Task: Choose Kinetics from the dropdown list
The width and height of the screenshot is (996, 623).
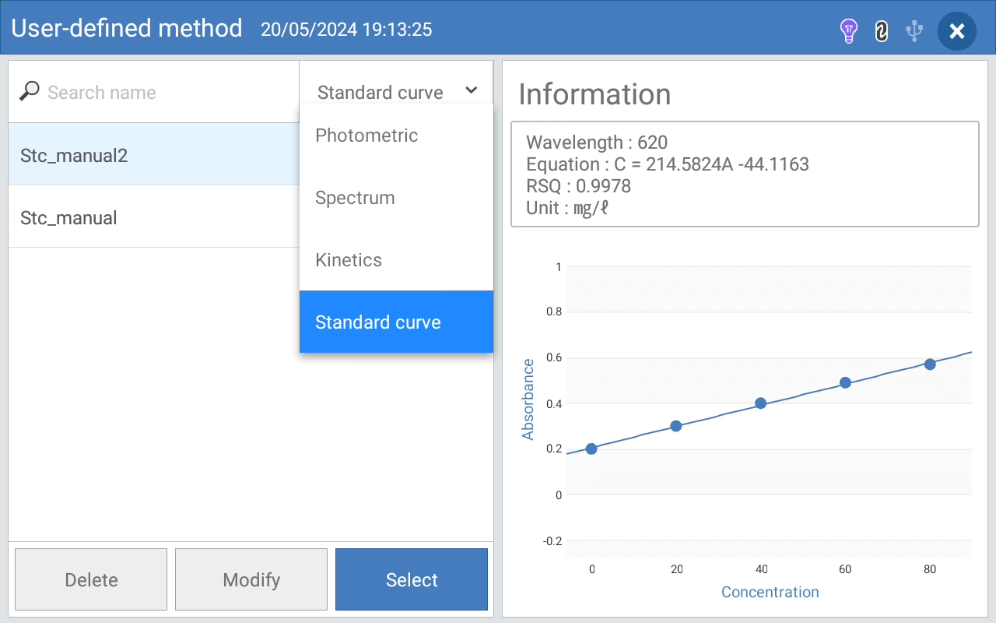Action: tap(396, 260)
